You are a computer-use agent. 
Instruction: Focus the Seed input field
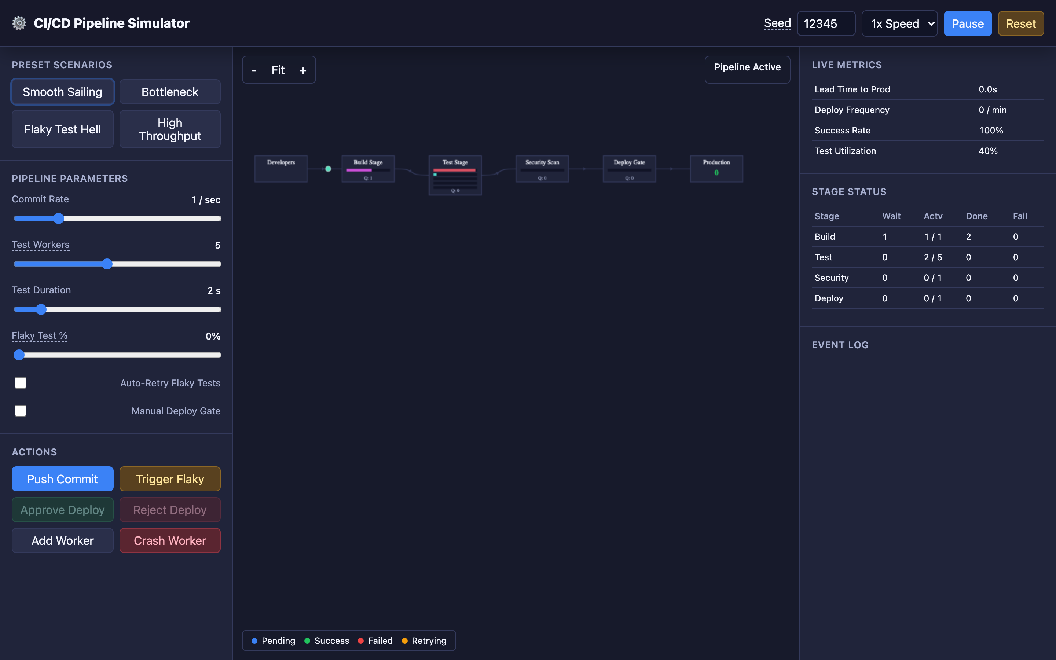(826, 23)
